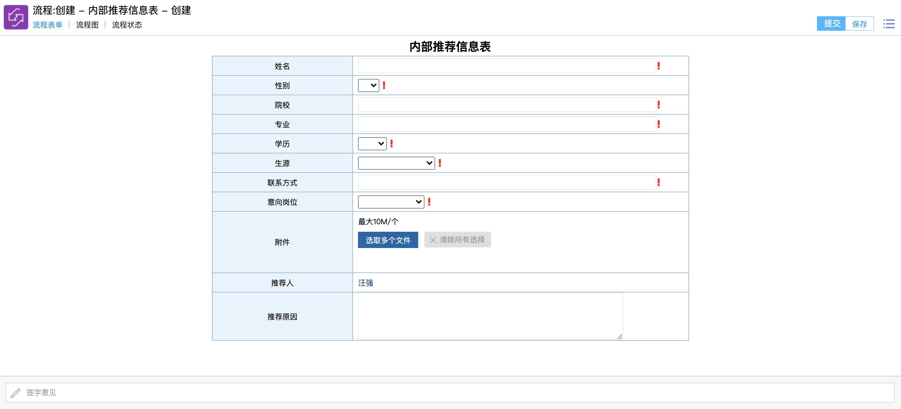This screenshot has width=901, height=409.
Task: Focus the 院校 input field
Action: [x=507, y=105]
